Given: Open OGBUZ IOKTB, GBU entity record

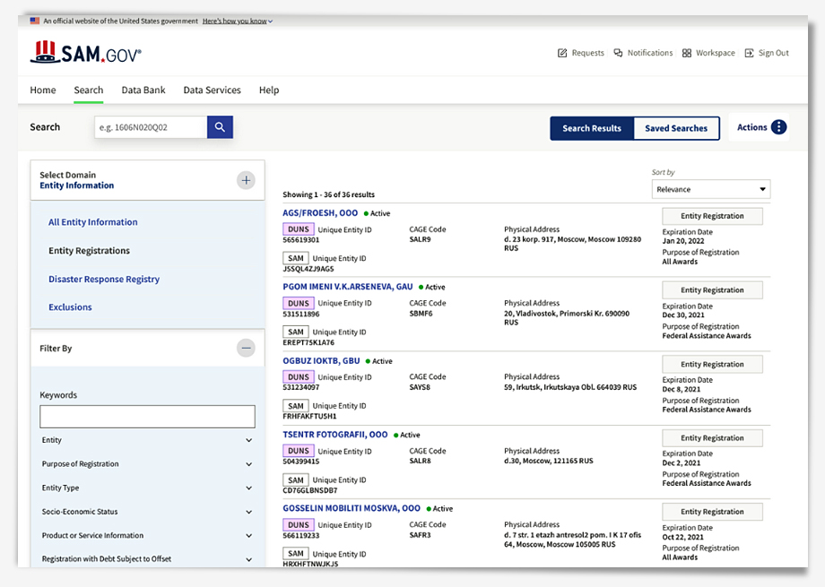Looking at the screenshot, I should point(321,361).
